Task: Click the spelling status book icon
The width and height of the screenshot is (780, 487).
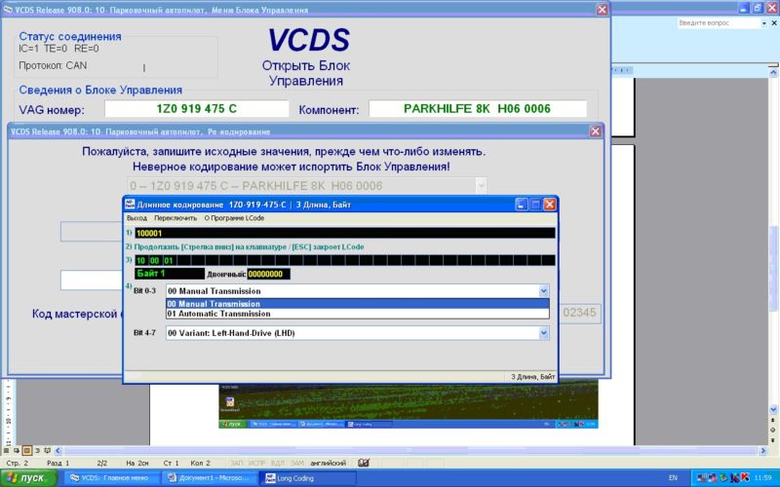Action: click(x=364, y=463)
